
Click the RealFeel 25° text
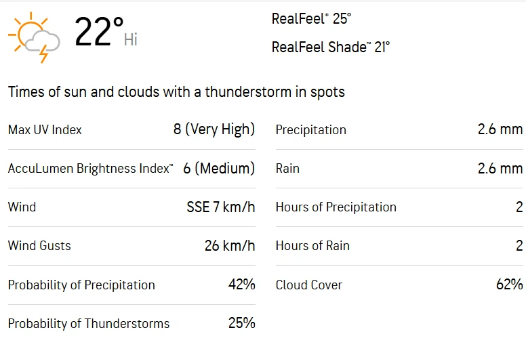(311, 19)
